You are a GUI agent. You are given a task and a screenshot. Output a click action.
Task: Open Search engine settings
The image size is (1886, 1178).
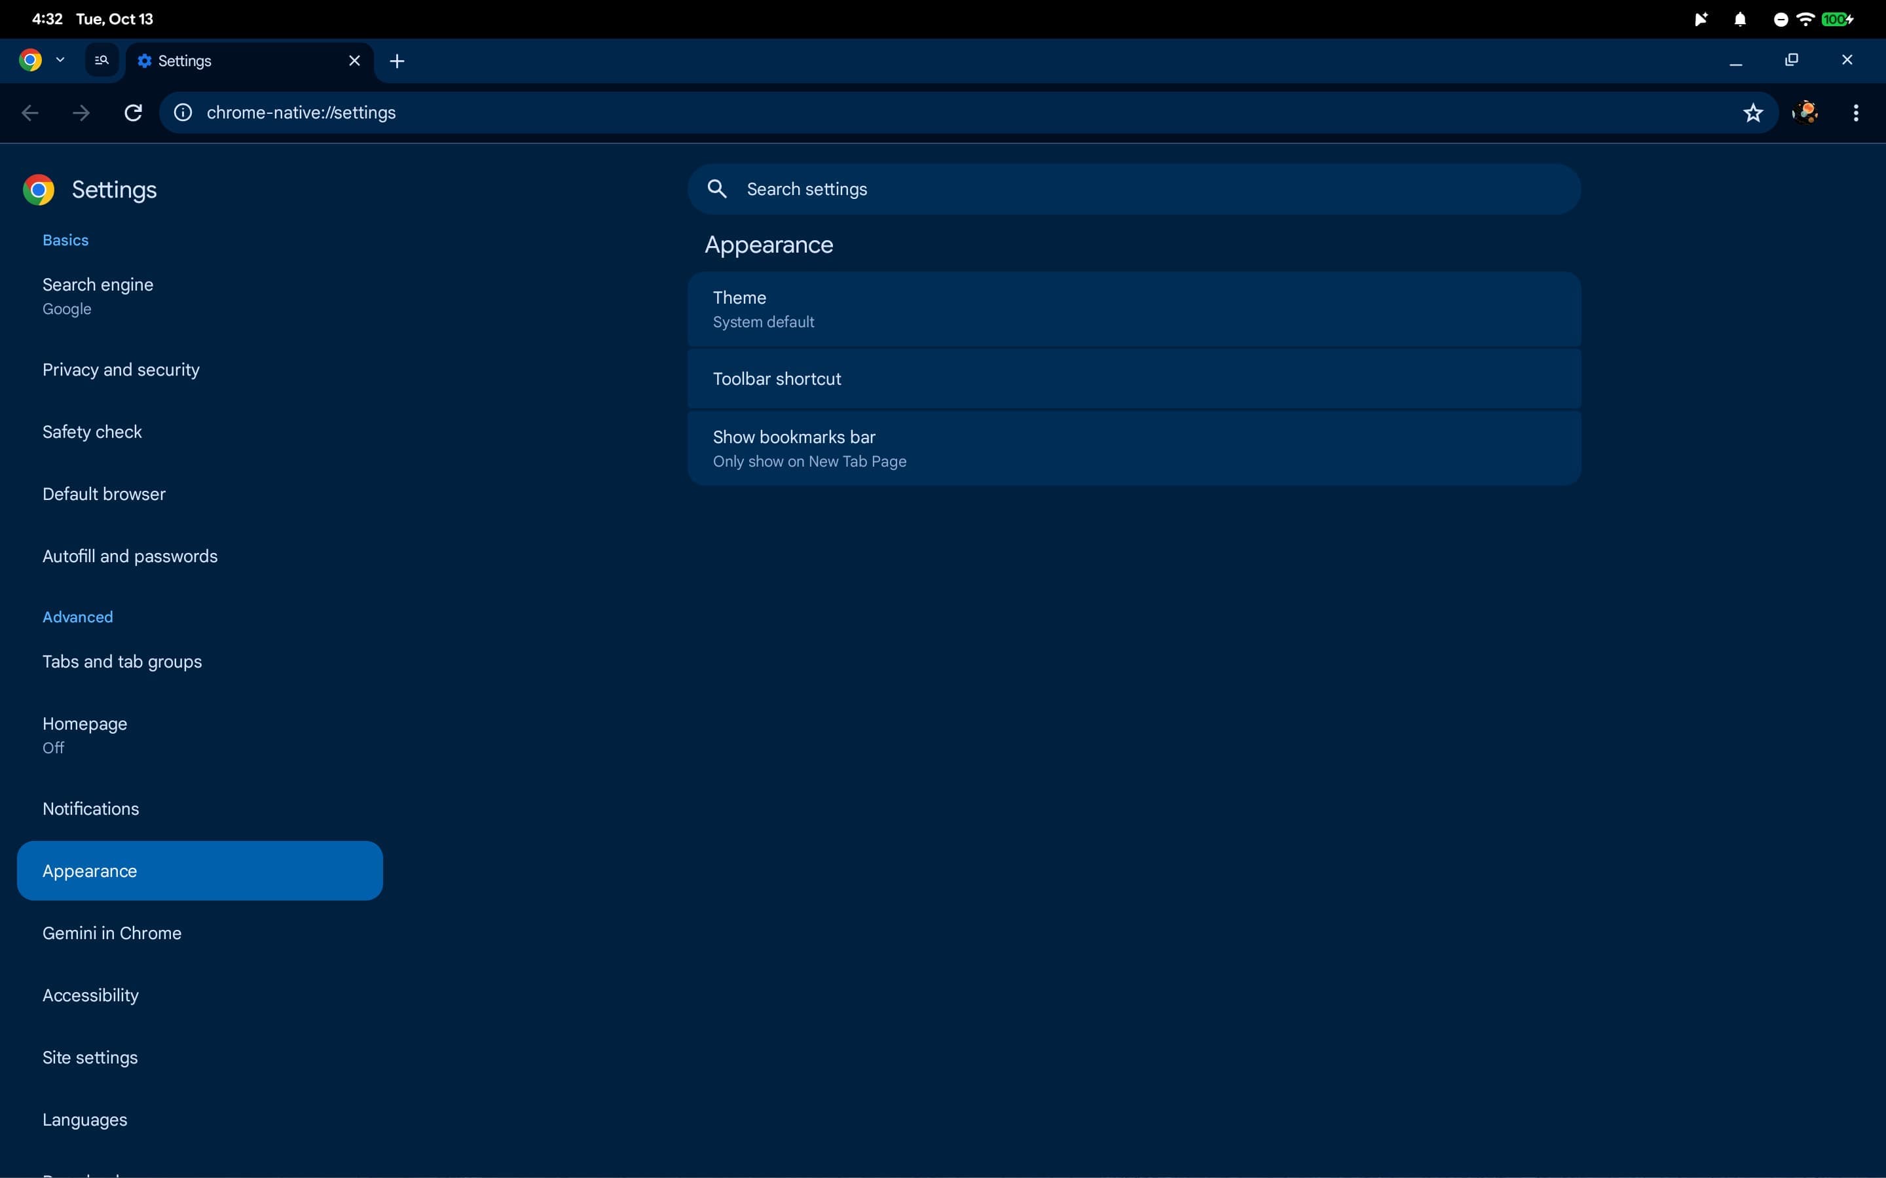click(x=200, y=296)
